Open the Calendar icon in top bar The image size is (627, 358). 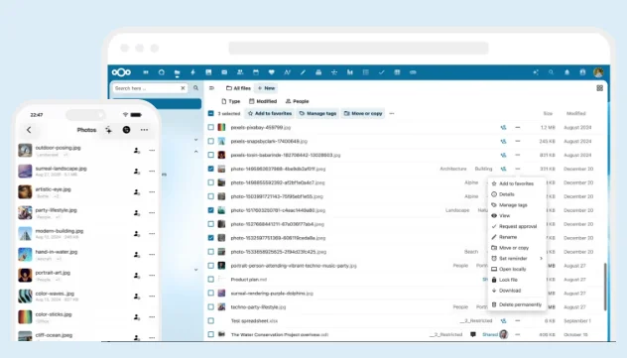tap(256, 72)
